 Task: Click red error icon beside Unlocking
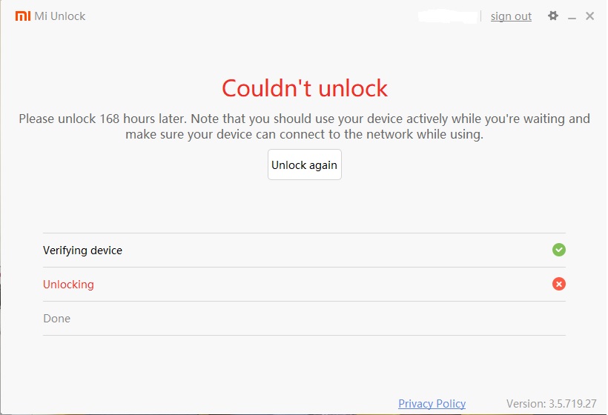point(559,284)
